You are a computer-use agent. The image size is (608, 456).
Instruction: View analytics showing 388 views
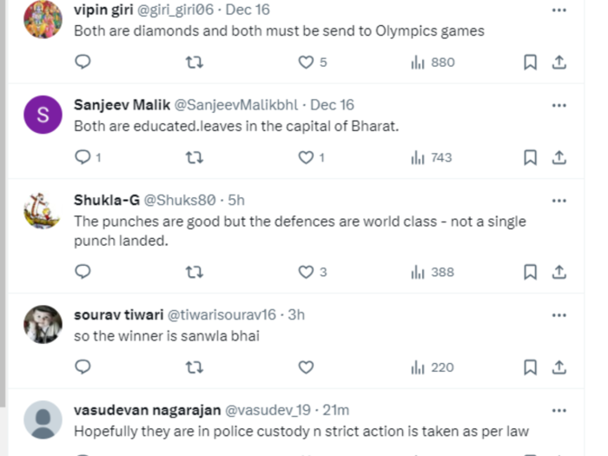coord(433,272)
